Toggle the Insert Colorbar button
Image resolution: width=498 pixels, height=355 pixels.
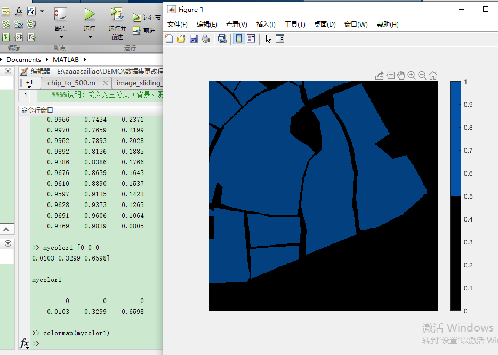239,39
